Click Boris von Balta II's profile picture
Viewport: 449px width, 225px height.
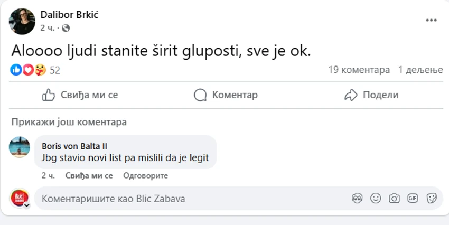pos(20,147)
